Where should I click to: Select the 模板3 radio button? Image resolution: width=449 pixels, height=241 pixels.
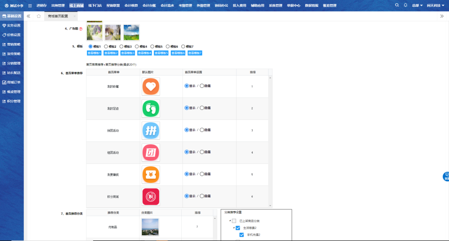coord(121,46)
